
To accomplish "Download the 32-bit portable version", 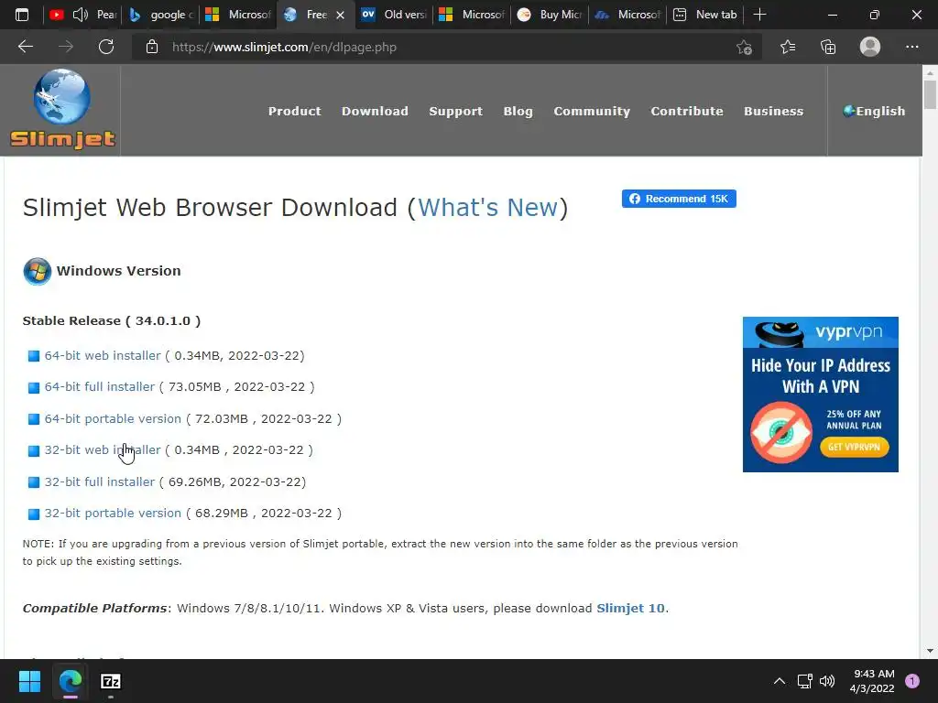I will 113,513.
